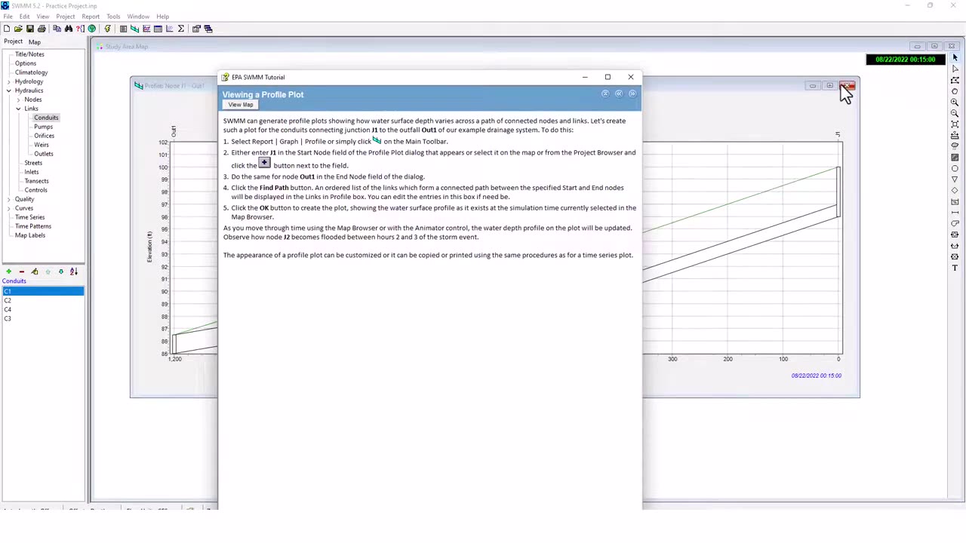Select Time Series in the project tree
The image size is (966, 543).
tap(30, 217)
